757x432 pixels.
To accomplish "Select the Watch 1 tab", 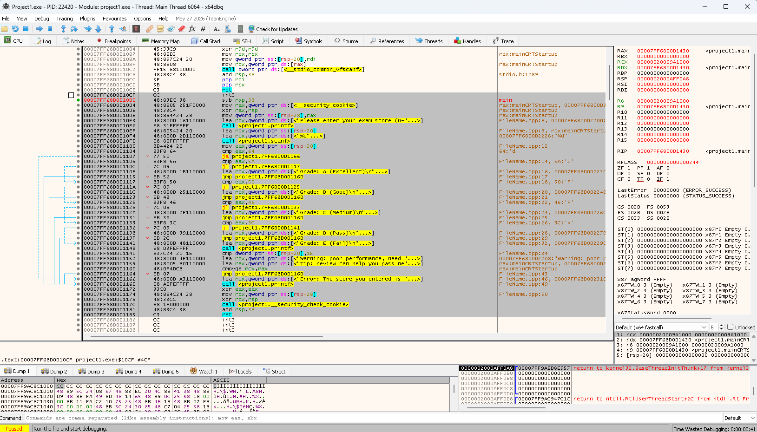I will pyautogui.click(x=204, y=371).
